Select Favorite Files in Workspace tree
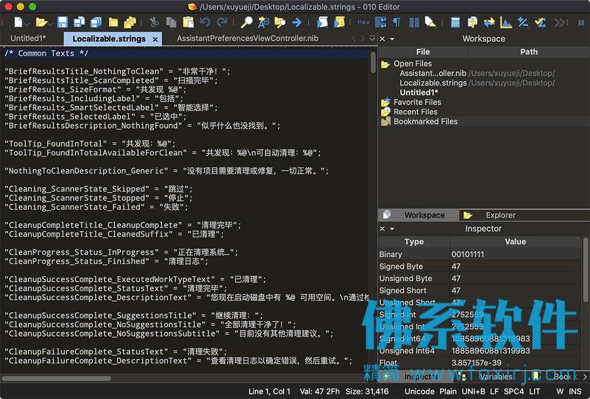590x399 pixels. click(x=417, y=102)
